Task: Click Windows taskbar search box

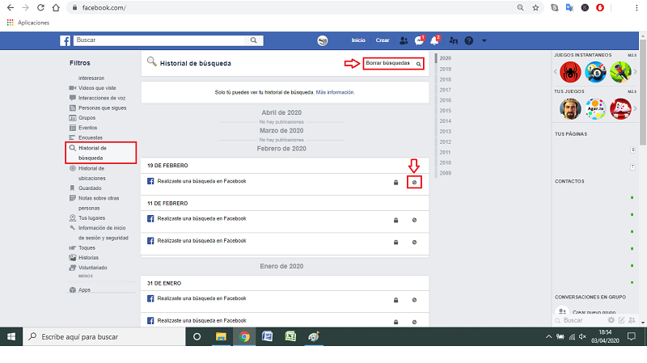Action: tap(104, 336)
